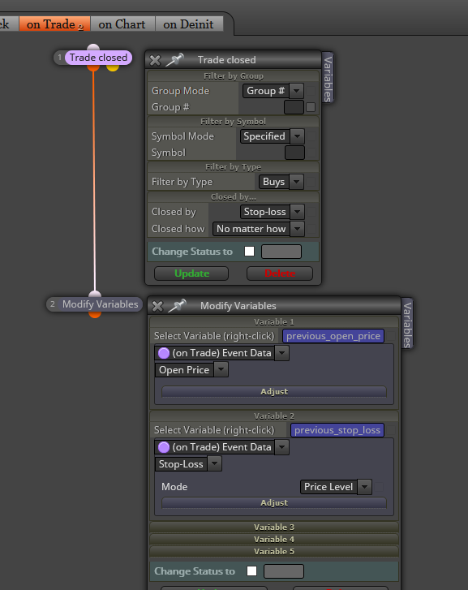This screenshot has height=590, width=468.
Task: Switch to the on Trade tab
Action: click(x=54, y=24)
